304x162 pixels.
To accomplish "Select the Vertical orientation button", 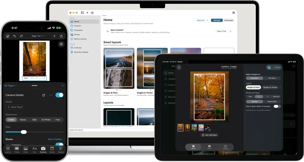I will (x=217, y=20).
